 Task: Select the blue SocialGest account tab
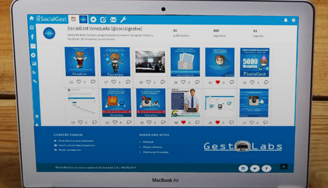tap(83, 19)
